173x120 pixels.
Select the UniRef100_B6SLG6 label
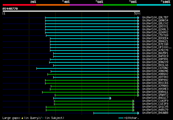[155, 65]
